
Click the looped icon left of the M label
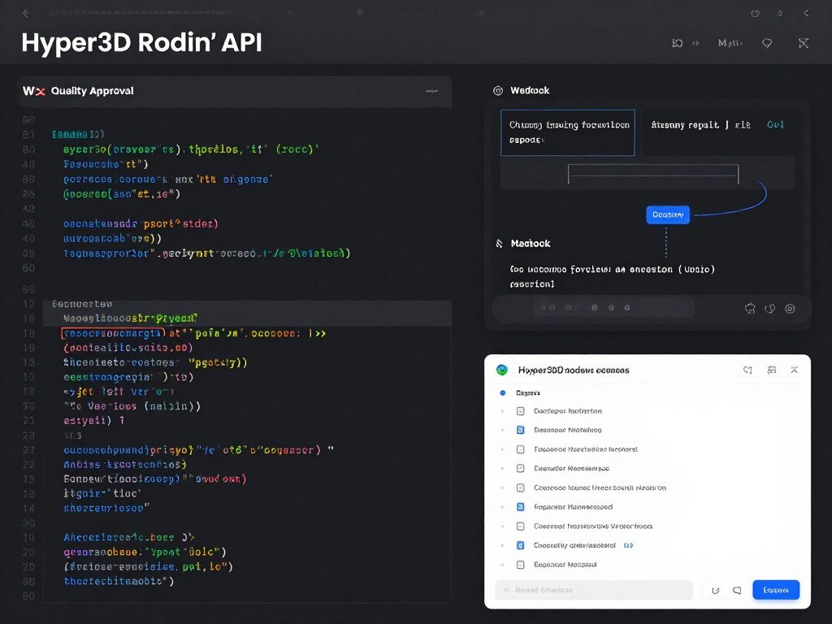coord(677,43)
